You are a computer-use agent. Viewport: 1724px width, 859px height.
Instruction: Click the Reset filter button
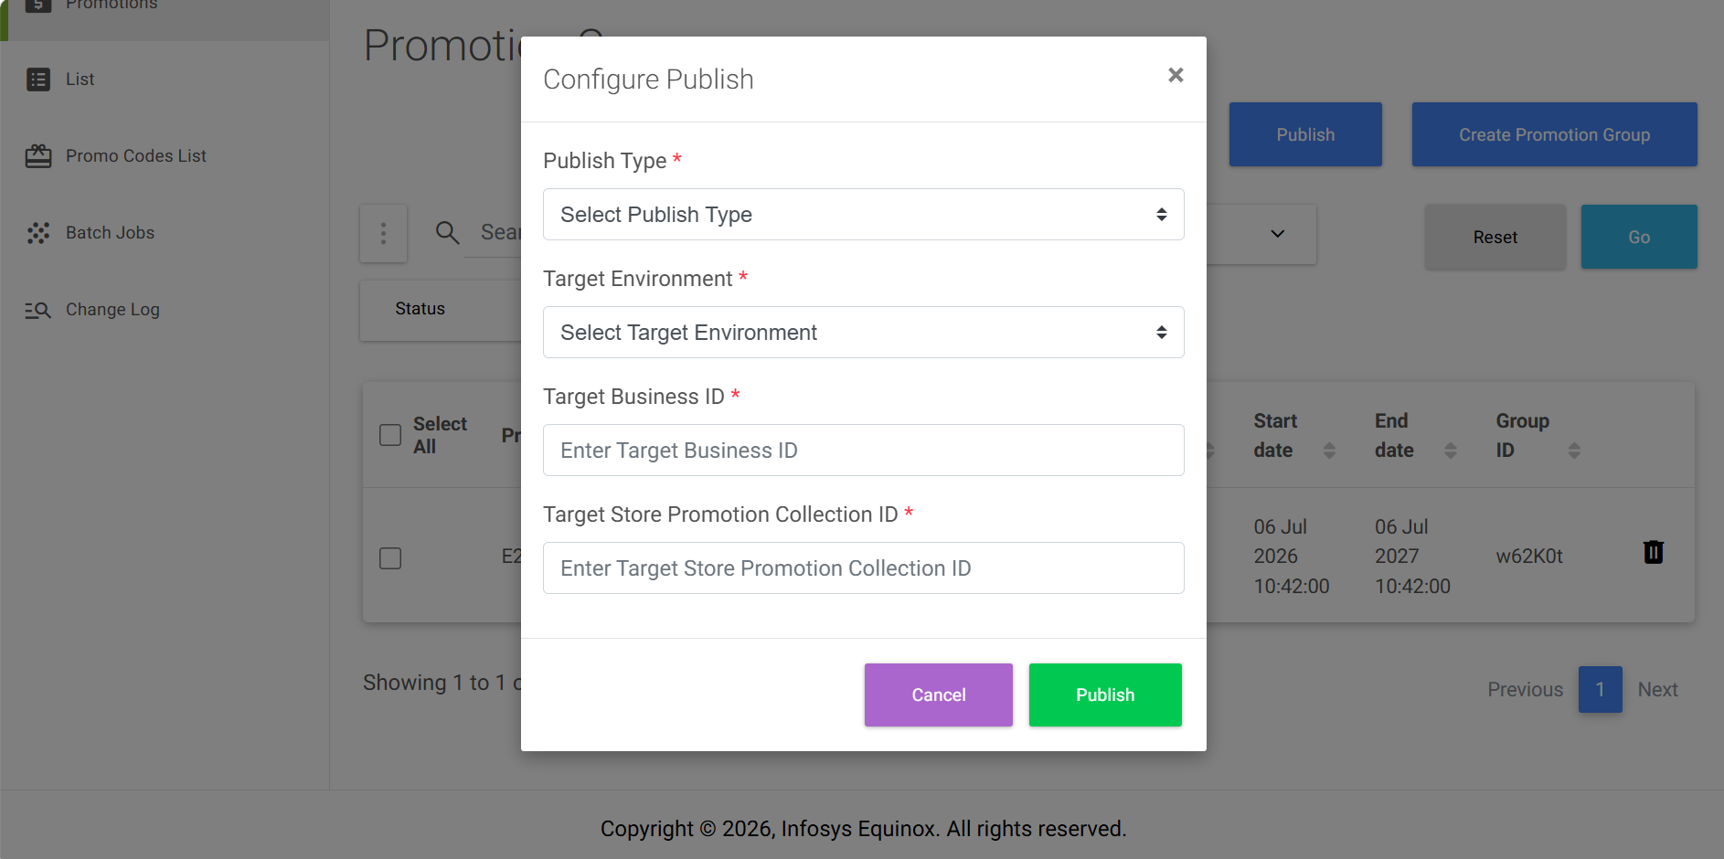(1495, 237)
